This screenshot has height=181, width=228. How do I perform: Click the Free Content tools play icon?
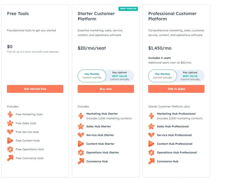coord(10,141)
